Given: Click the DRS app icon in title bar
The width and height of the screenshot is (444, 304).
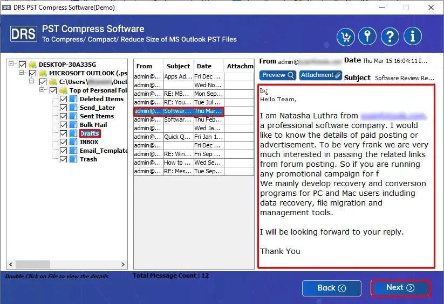Looking at the screenshot, I should (6, 8).
